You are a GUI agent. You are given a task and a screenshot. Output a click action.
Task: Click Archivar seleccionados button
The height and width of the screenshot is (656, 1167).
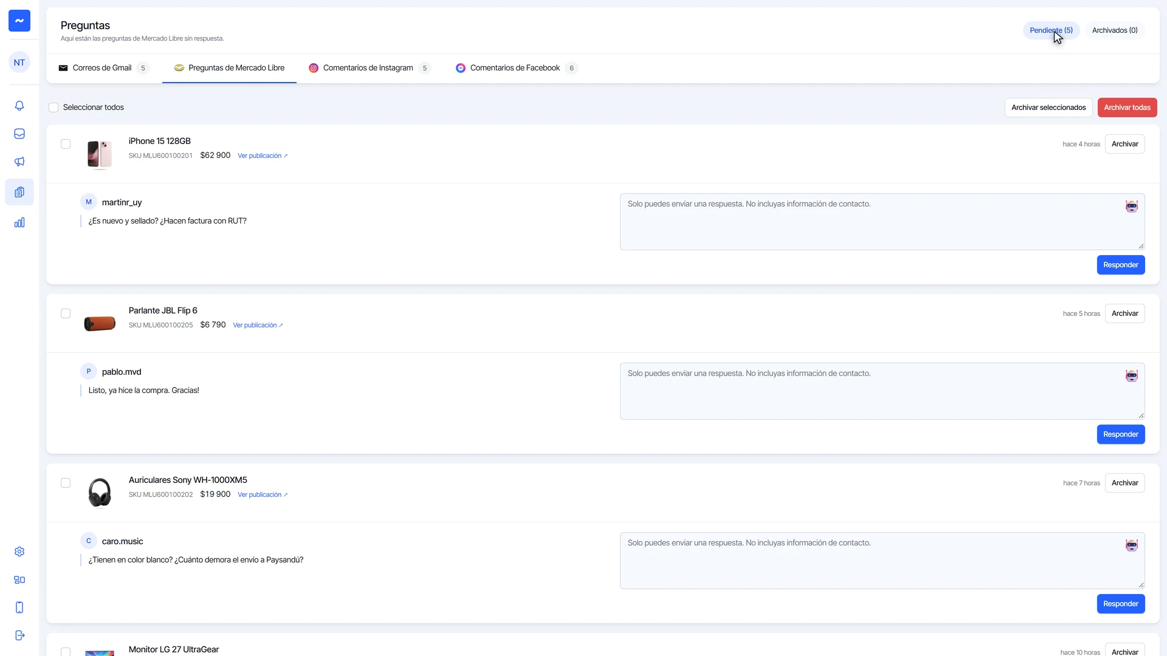pyautogui.click(x=1048, y=108)
